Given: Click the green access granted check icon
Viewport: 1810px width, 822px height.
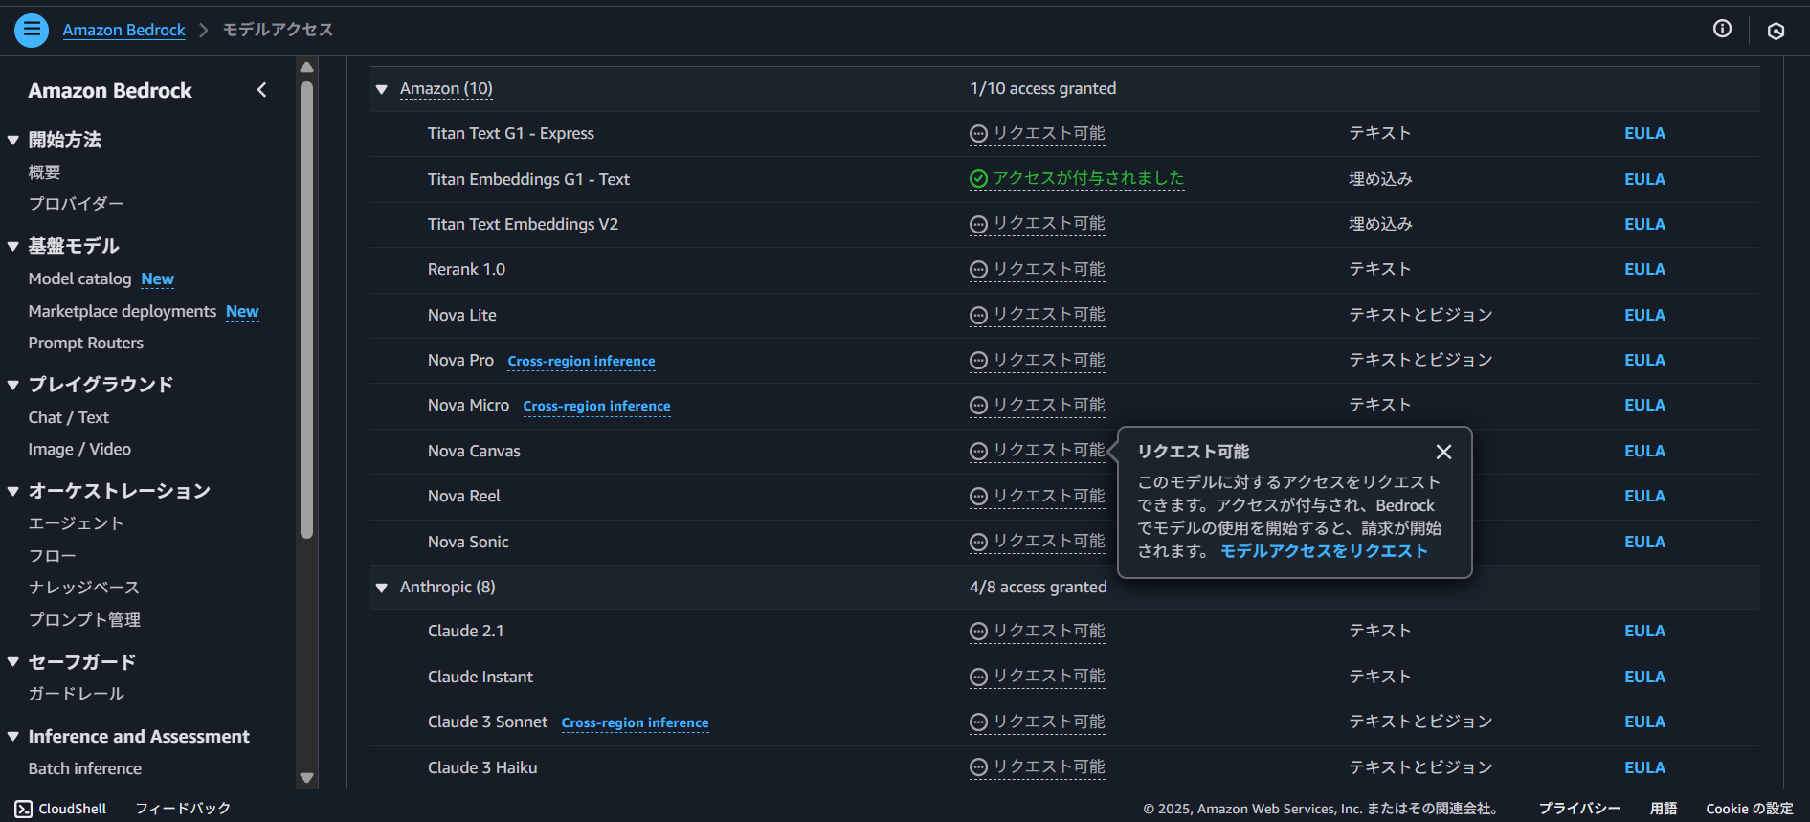Looking at the screenshot, I should (978, 179).
